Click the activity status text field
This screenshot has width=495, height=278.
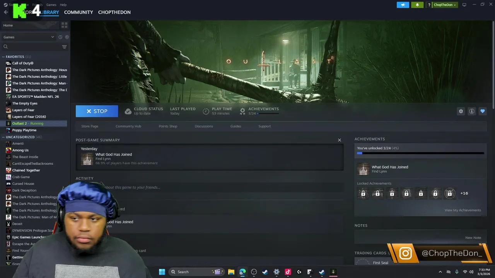point(210,187)
